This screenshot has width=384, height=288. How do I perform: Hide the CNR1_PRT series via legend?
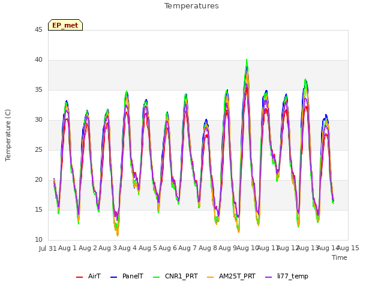pos(175,277)
